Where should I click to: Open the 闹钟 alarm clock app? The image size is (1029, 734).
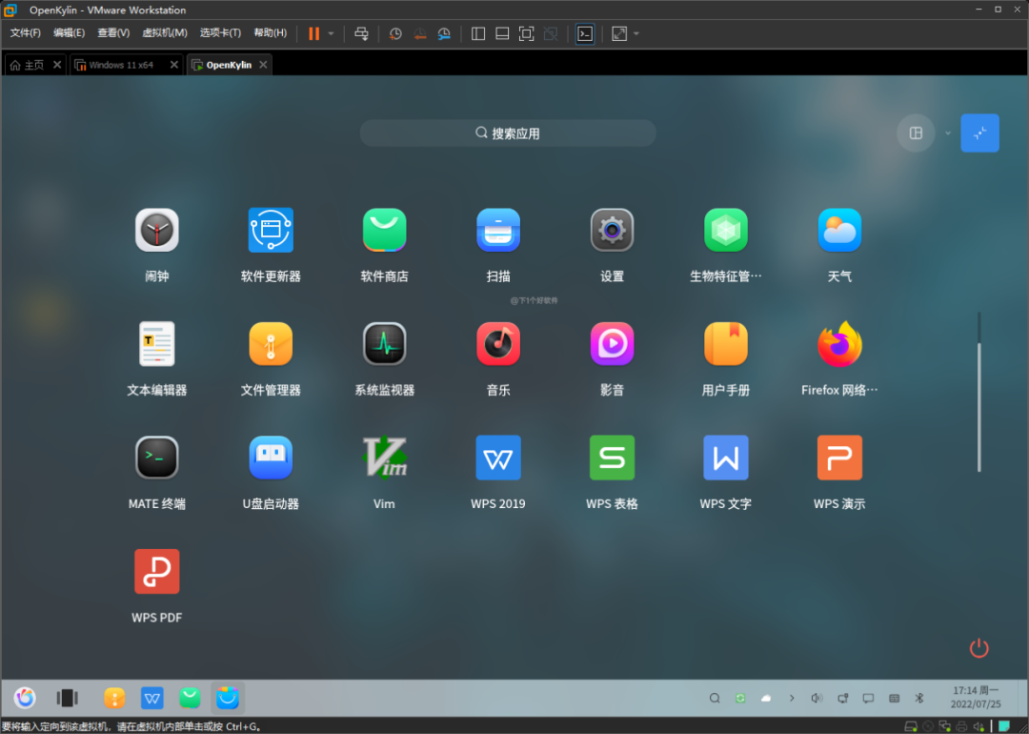[156, 231]
